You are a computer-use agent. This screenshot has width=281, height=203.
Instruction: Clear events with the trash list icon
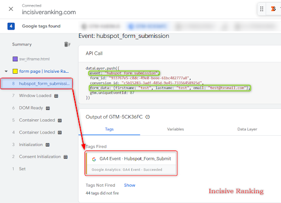(67, 44)
